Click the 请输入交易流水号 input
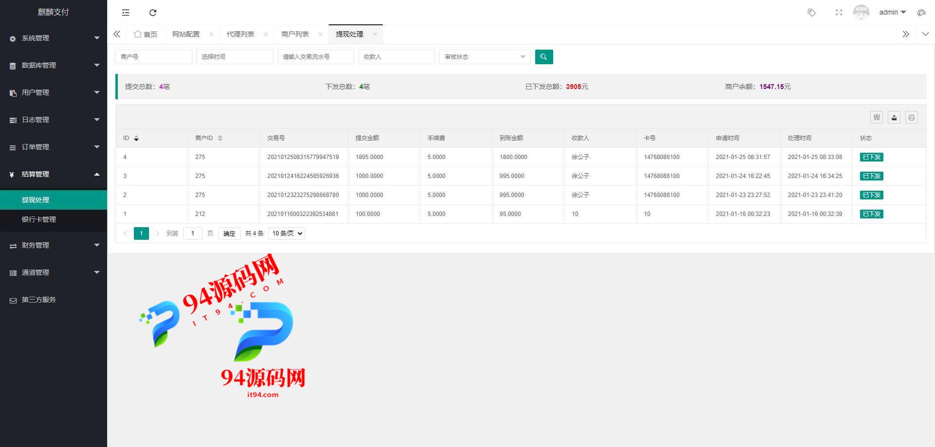The image size is (935, 447). pyautogui.click(x=316, y=57)
